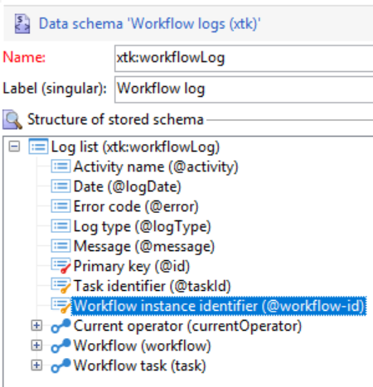
Task: Expand the Workflow (workflow) node
Action: (x=36, y=346)
